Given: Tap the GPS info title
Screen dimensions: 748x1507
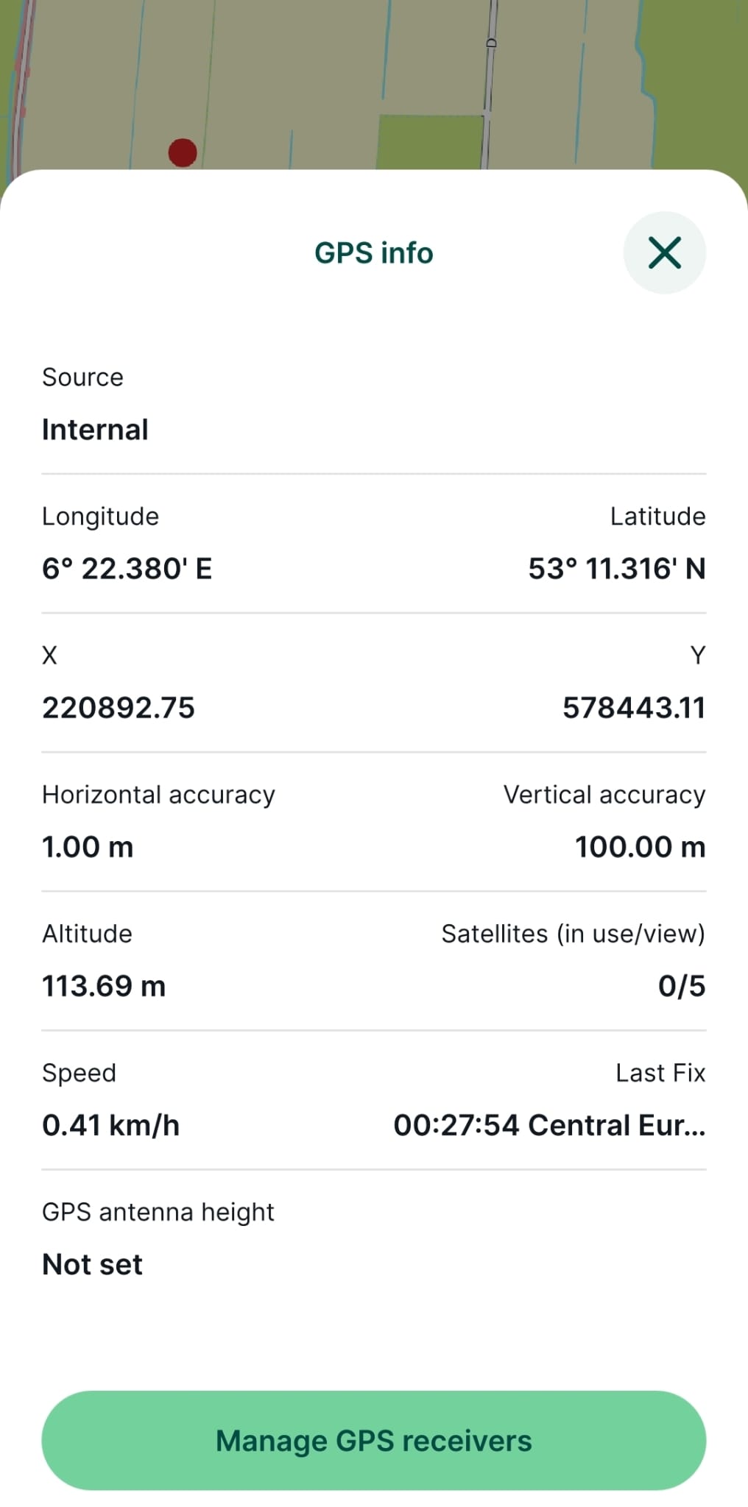Looking at the screenshot, I should point(373,252).
